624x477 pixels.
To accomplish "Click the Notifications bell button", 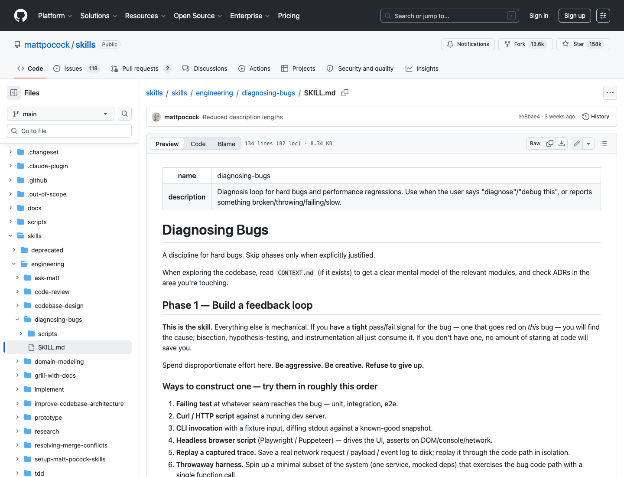I will [x=468, y=44].
